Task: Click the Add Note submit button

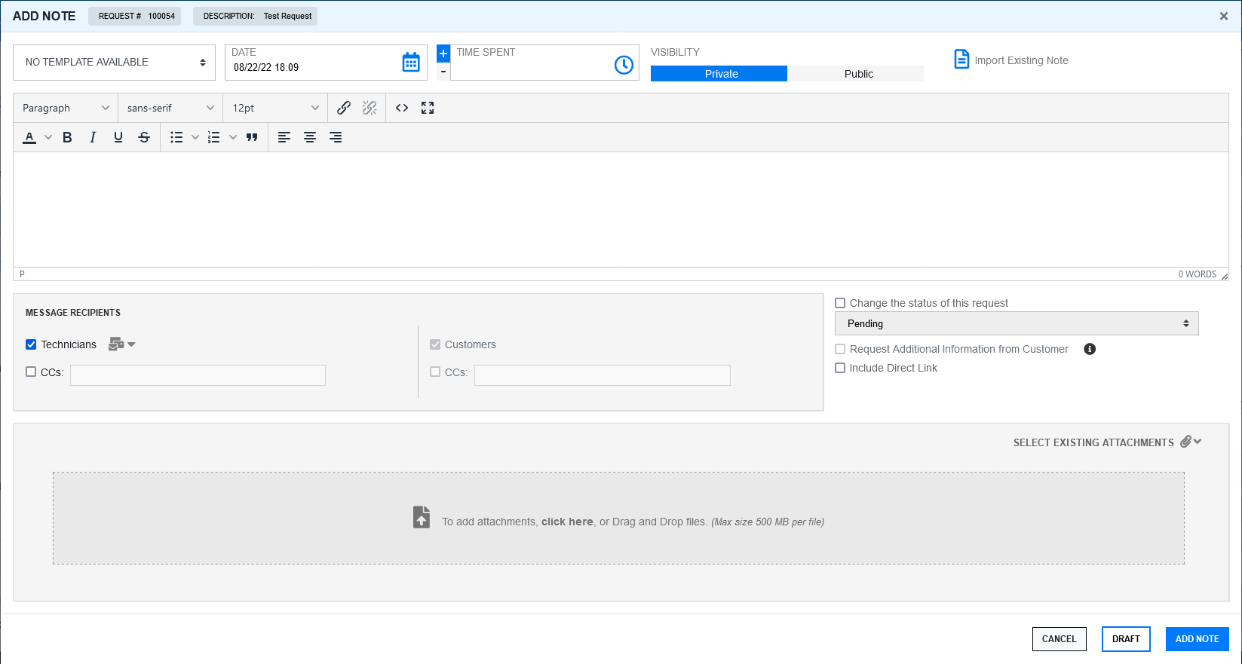Action: (x=1198, y=639)
